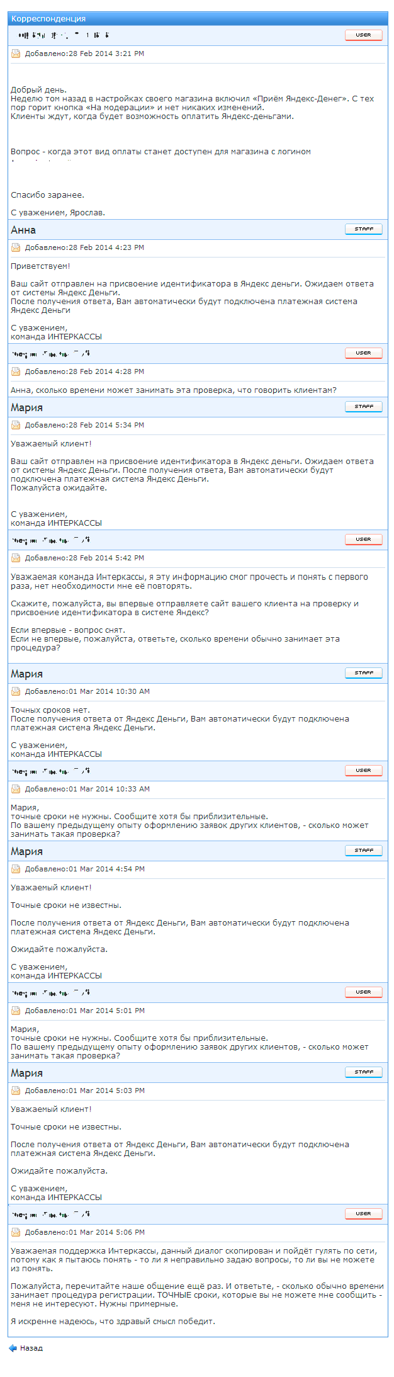Click envelope icon of 01 Mar 10:30 AM
This screenshot has height=1377, width=394.
coord(16,691)
